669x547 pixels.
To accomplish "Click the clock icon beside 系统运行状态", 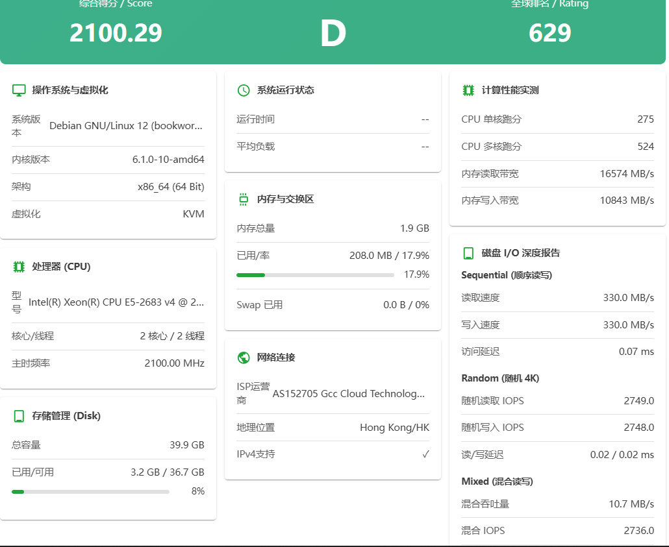I will 244,90.
